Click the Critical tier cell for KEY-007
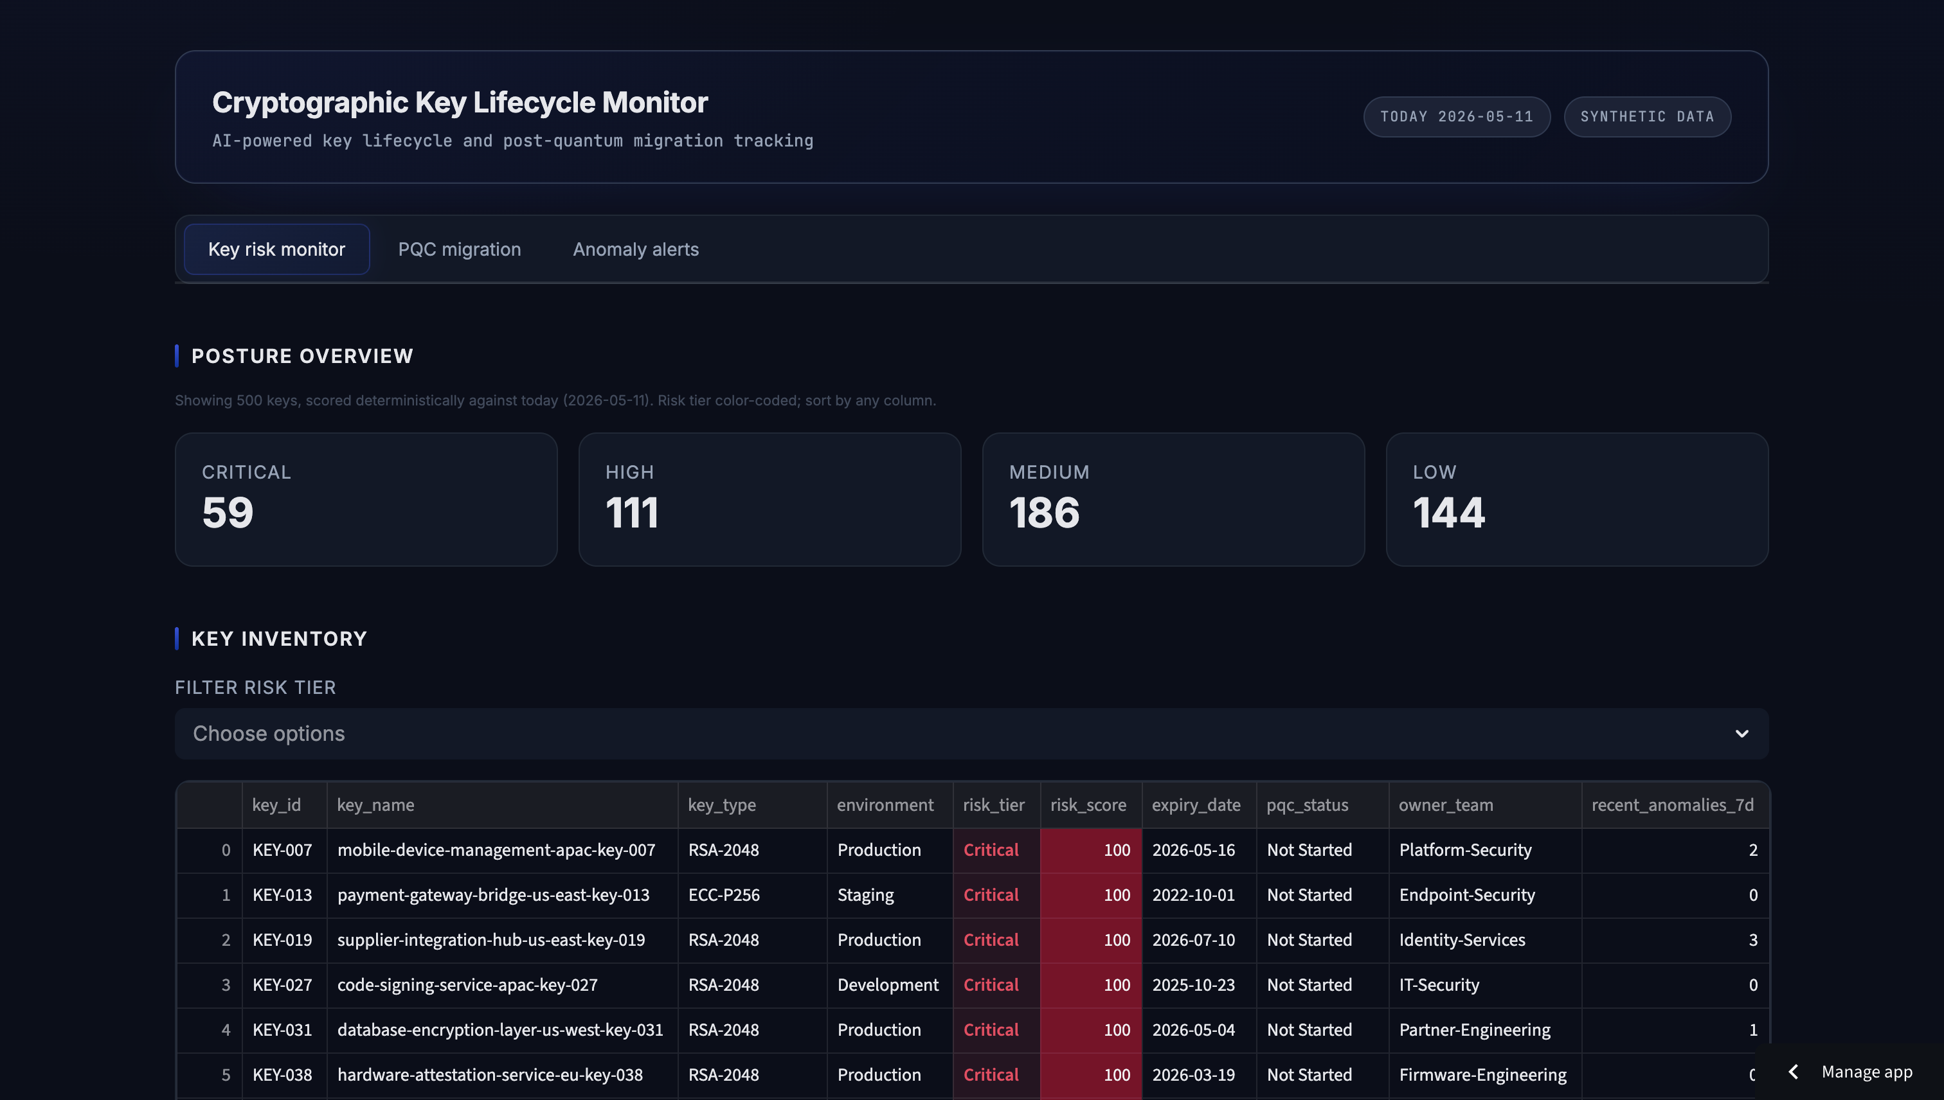1944x1100 pixels. tap(996, 851)
